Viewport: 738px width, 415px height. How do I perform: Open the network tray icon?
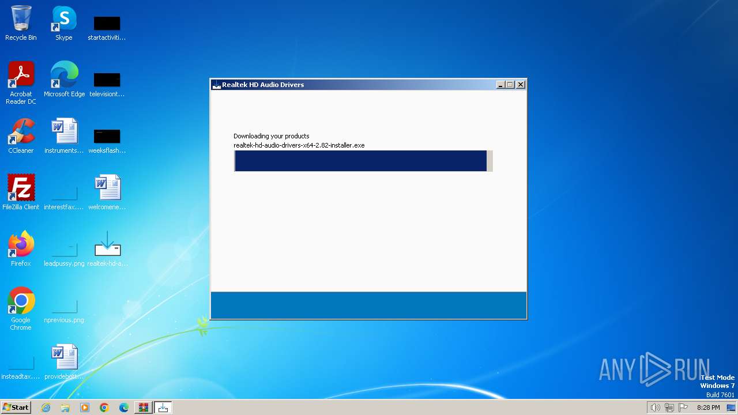coord(669,408)
